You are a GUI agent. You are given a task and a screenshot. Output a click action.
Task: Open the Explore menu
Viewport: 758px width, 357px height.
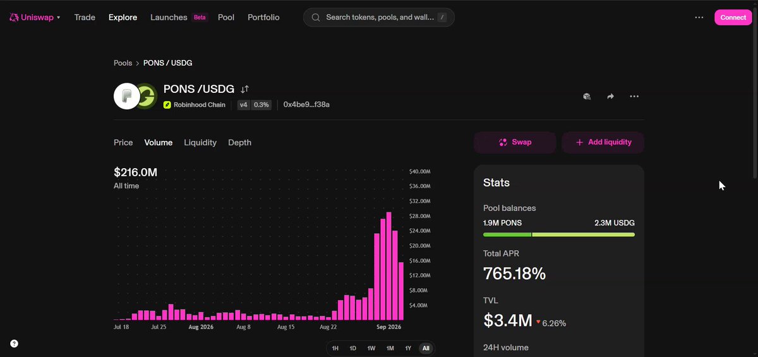pos(123,17)
